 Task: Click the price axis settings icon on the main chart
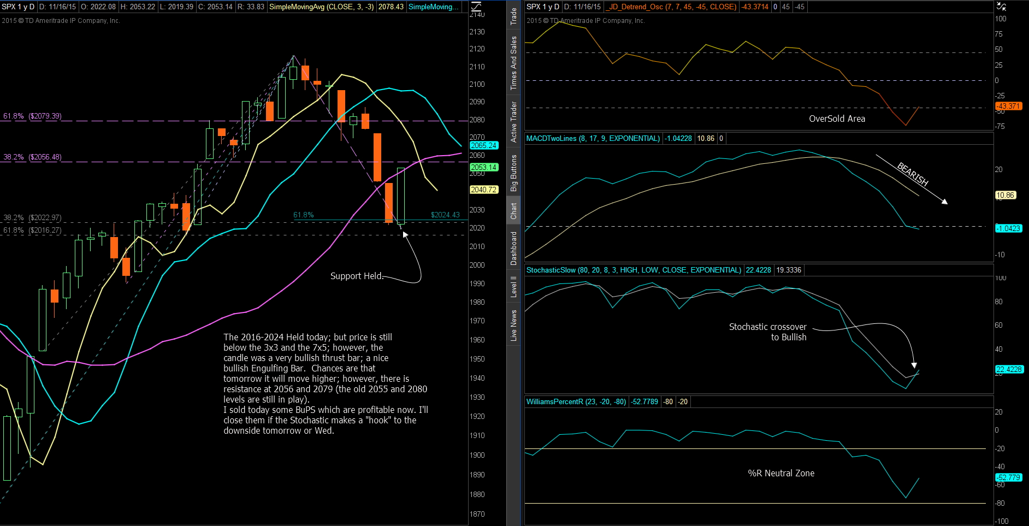click(476, 7)
